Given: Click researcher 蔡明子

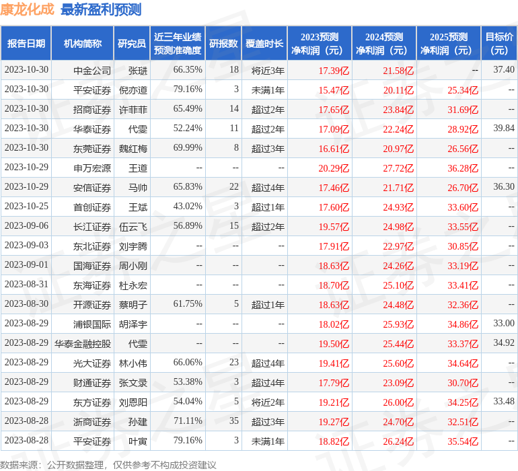Looking at the screenshot, I should (133, 304).
